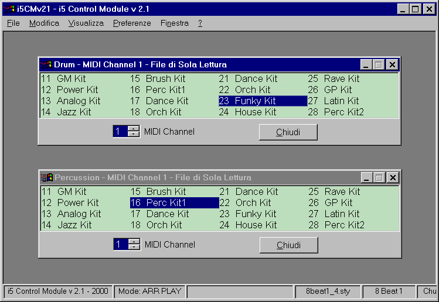Decrease MIDI Channel in Percussion window
Image resolution: width=439 pixels, height=302 pixels.
click(x=134, y=247)
